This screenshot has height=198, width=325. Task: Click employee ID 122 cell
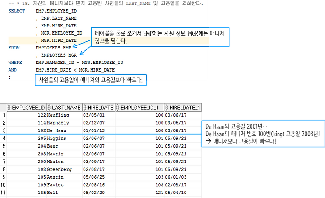pos(26,115)
